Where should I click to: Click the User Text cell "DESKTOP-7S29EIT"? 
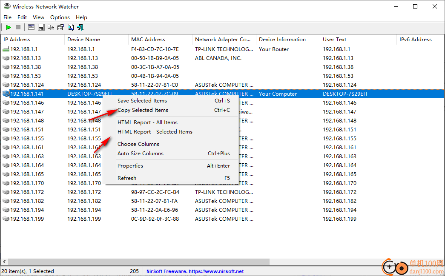pos(345,94)
